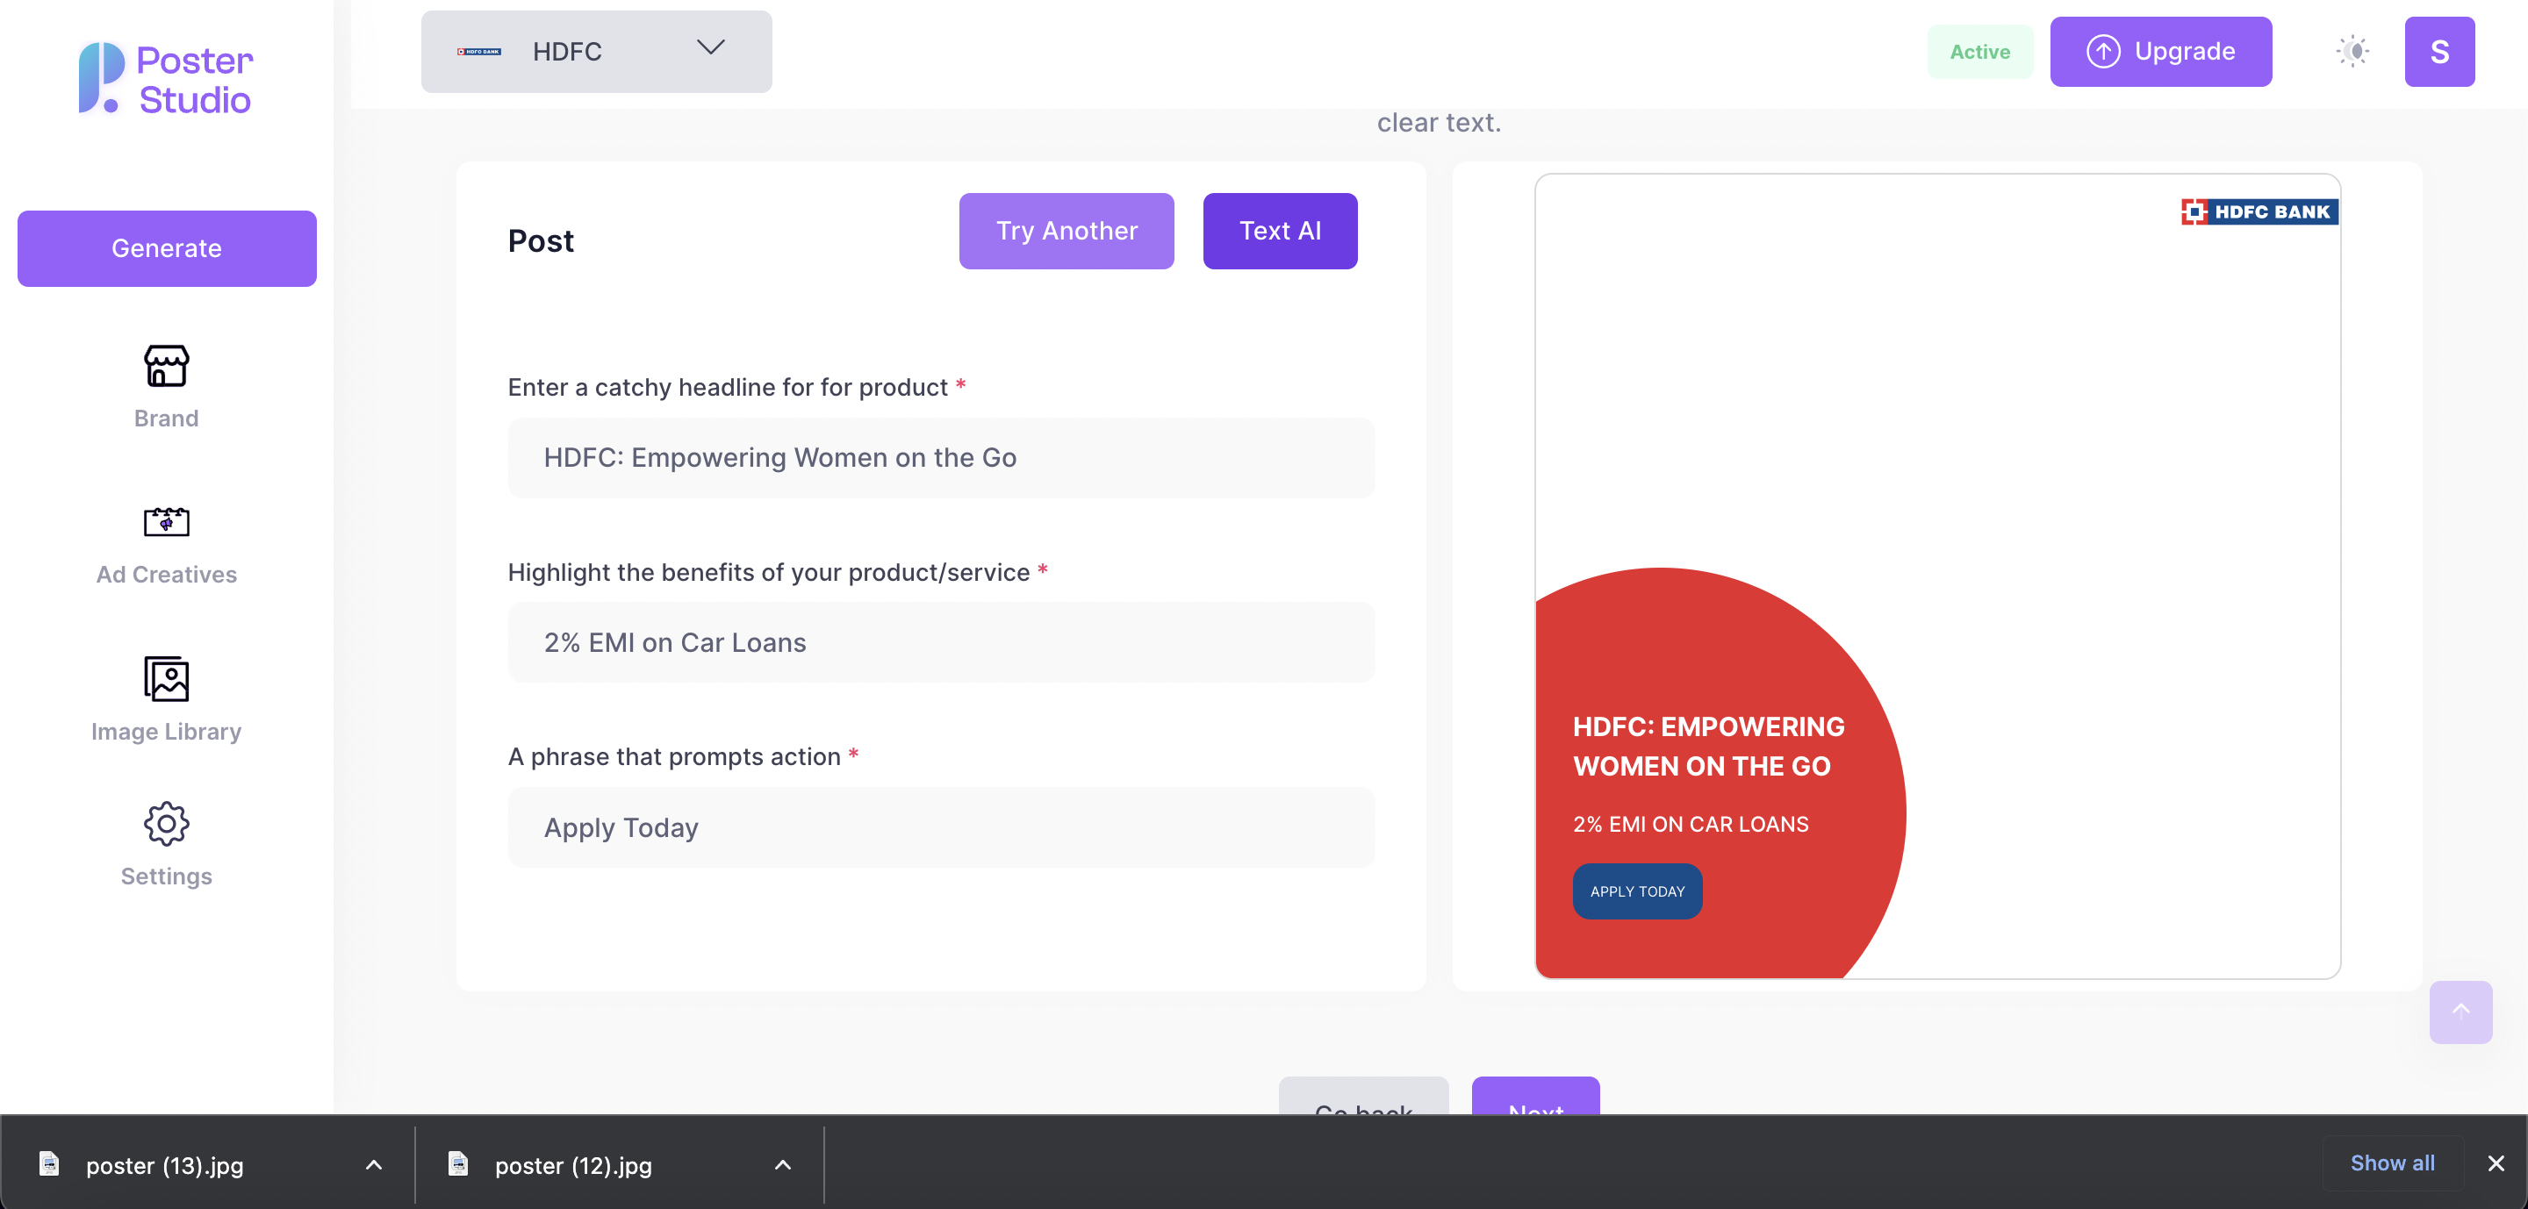The image size is (2528, 1209).
Task: Click the scroll-to-top arrow button
Action: pyautogui.click(x=2460, y=1011)
